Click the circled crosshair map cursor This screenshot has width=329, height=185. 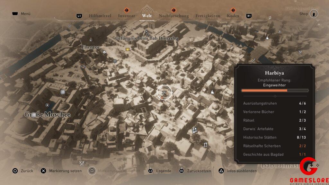click(164, 93)
